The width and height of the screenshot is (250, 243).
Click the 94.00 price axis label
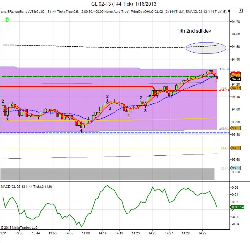[x=236, y=109]
